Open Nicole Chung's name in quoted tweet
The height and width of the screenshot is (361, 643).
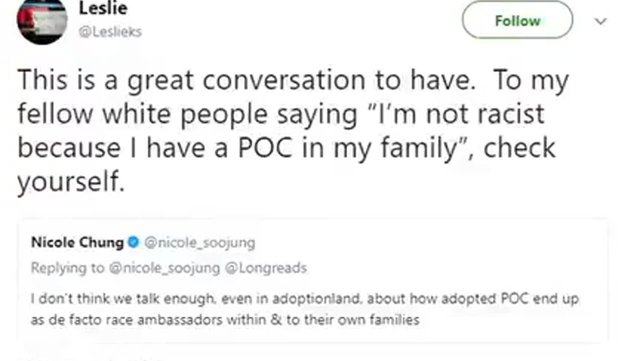(x=77, y=243)
